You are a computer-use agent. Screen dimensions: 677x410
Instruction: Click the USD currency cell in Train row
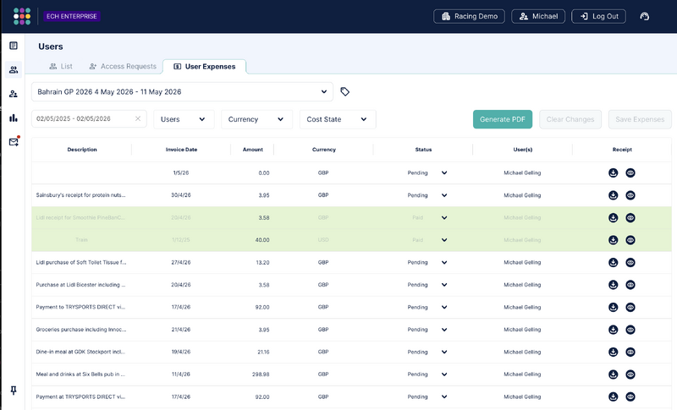(323, 240)
